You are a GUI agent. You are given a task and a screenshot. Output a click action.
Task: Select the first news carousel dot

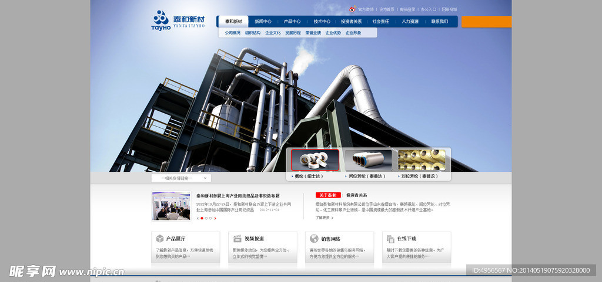[x=202, y=219]
